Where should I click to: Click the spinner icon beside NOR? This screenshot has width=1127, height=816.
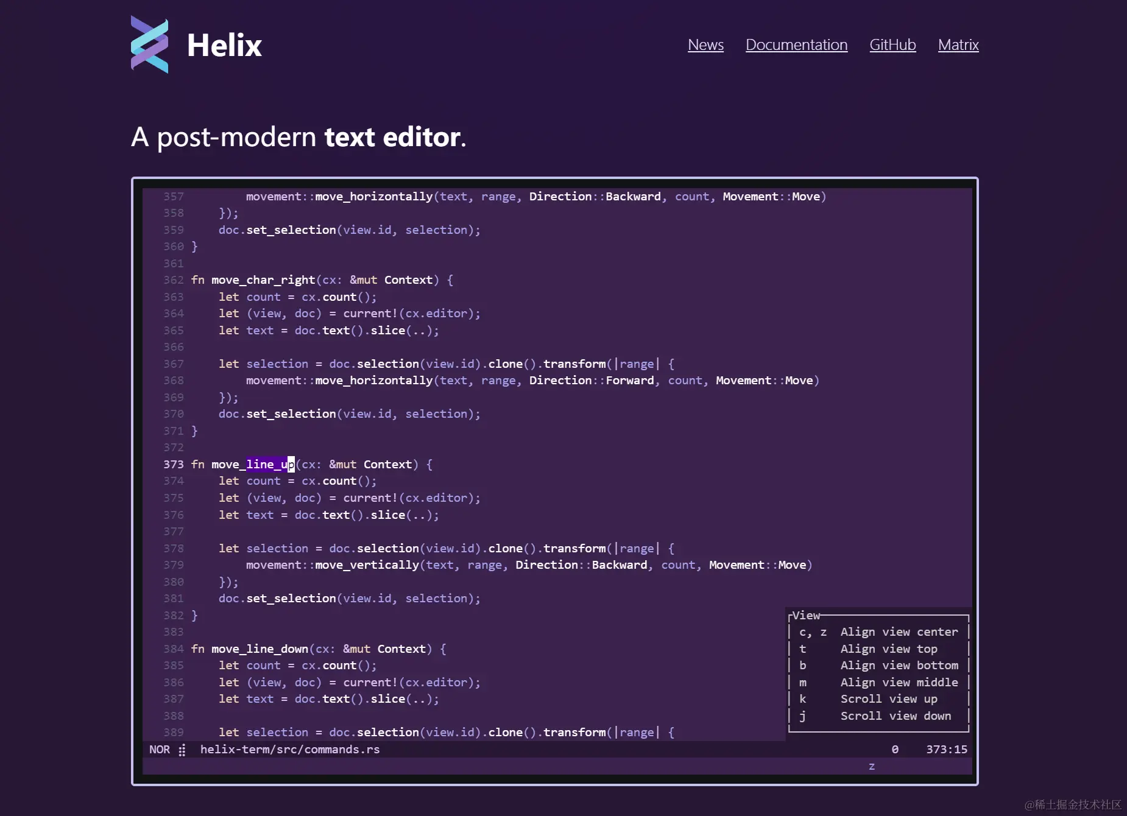coord(182,750)
